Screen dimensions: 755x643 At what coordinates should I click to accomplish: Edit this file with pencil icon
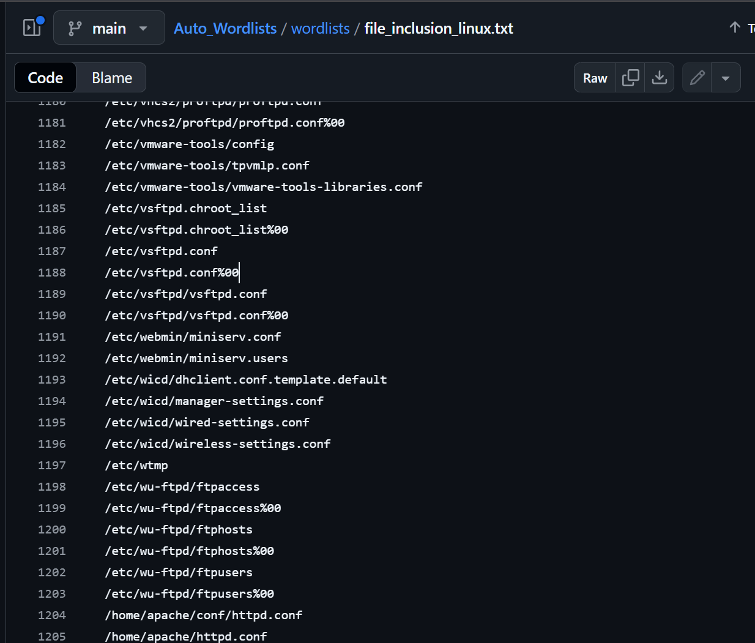tap(697, 78)
